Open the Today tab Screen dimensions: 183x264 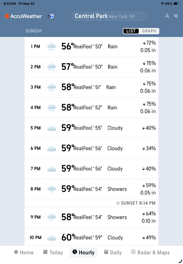click(x=53, y=252)
